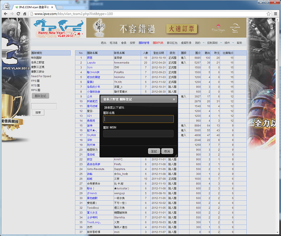Click the 登記 button in dialog

click(154, 151)
